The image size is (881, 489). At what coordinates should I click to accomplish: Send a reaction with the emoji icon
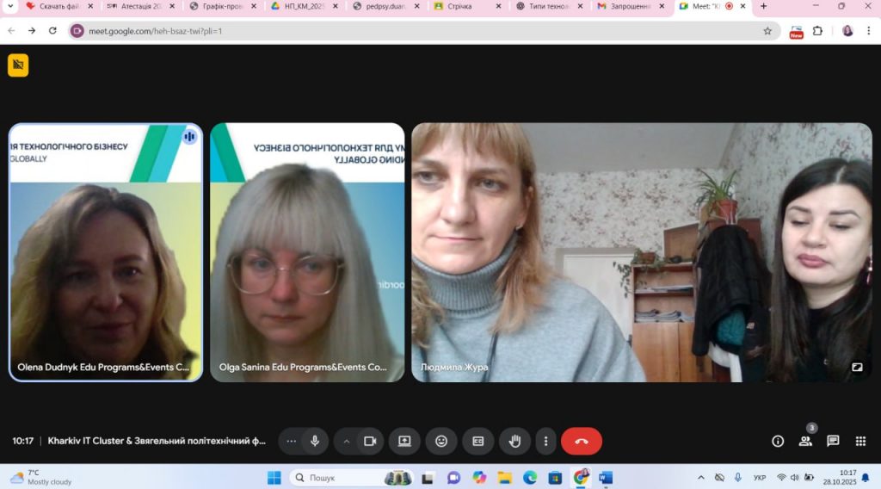pos(441,441)
